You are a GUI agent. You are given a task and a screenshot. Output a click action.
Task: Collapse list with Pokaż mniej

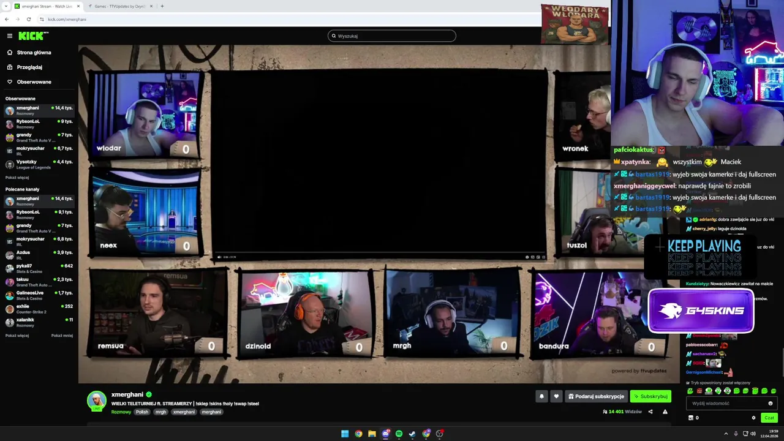coord(62,336)
